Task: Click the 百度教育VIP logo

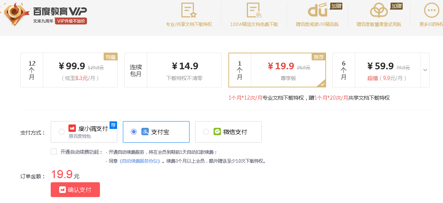Action: tap(45, 13)
